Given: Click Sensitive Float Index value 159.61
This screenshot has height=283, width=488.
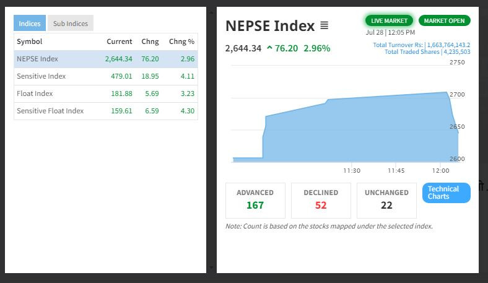Looking at the screenshot, I should click(x=121, y=111).
